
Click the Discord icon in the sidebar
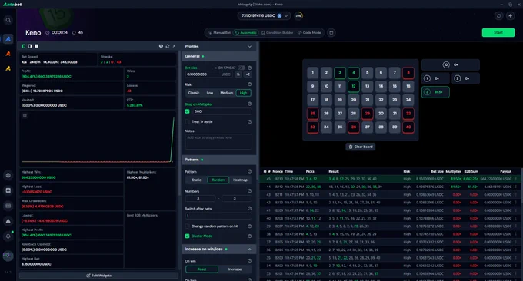click(8, 190)
